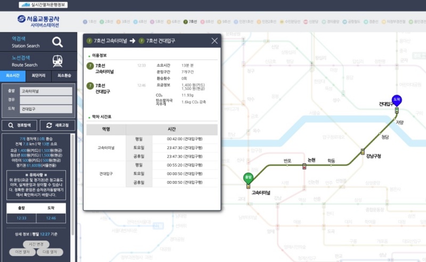Open Route Search via train icon
This screenshot has height=262, width=426.
58,61
